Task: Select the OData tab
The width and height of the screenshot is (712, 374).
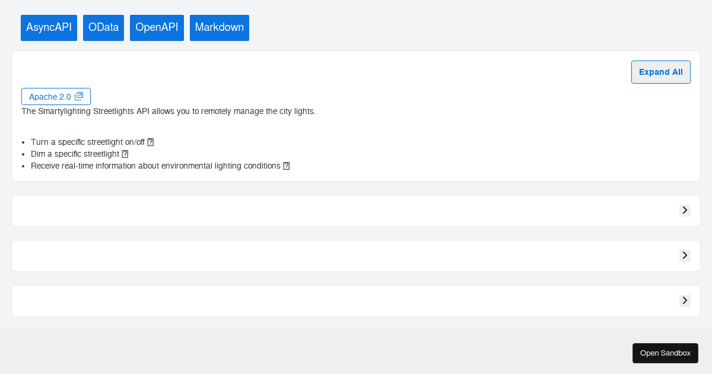Action: 103,28
